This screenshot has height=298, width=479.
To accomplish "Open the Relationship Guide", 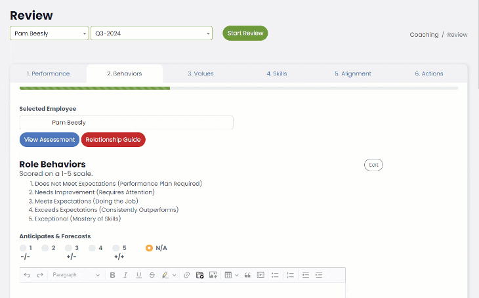I will pos(113,140).
